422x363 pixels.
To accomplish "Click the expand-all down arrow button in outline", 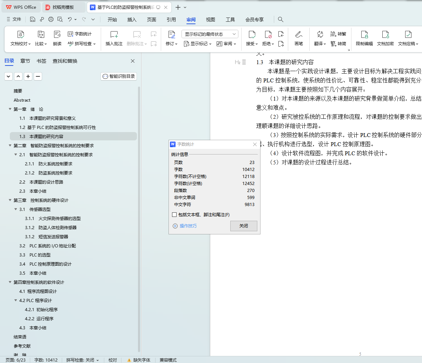I will [x=8, y=76].
